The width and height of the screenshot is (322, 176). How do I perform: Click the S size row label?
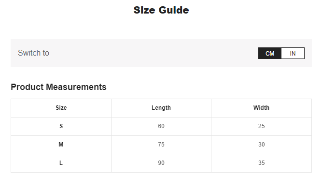click(x=61, y=126)
